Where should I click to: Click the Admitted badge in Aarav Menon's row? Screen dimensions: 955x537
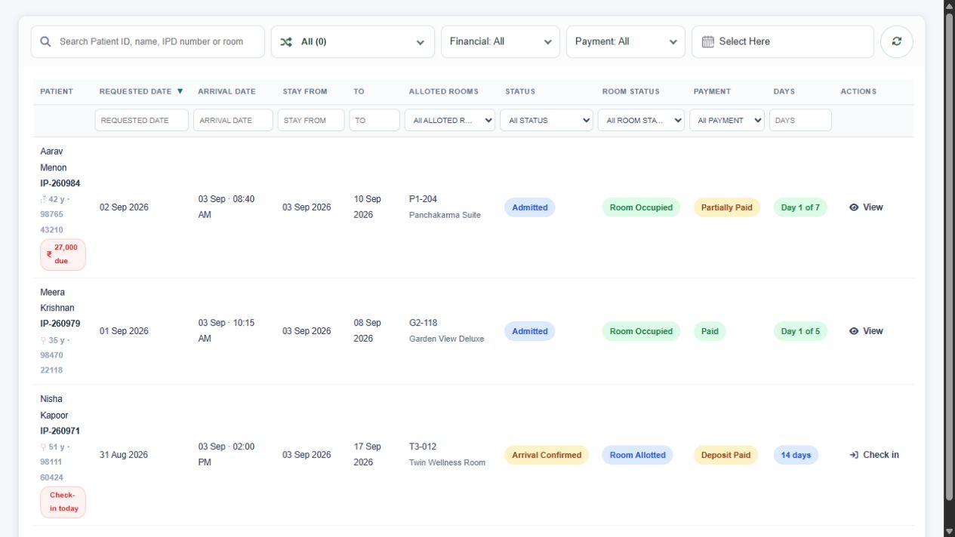[530, 207]
